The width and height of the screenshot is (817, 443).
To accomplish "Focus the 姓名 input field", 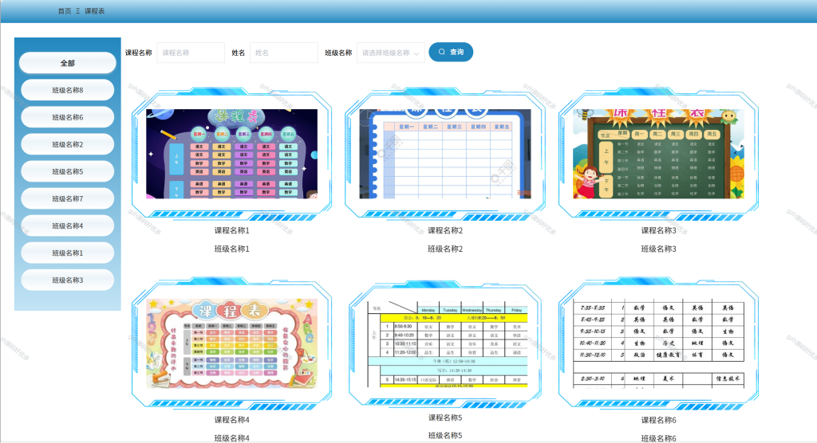I will pos(284,53).
